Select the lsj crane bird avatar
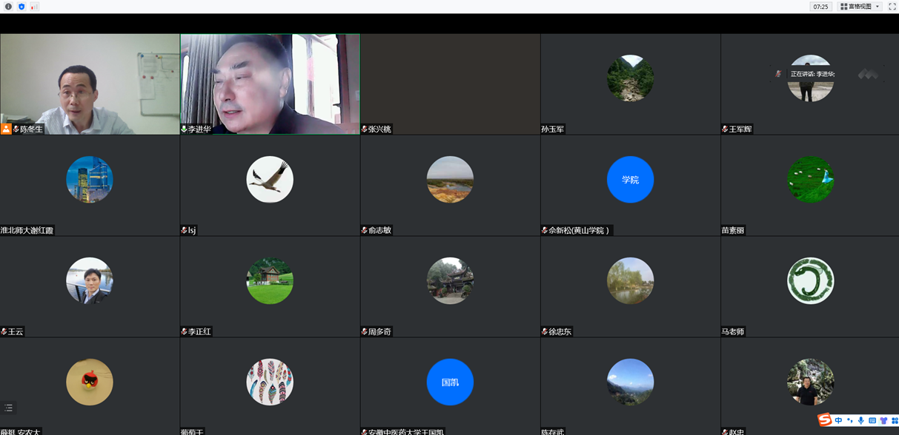 [270, 180]
